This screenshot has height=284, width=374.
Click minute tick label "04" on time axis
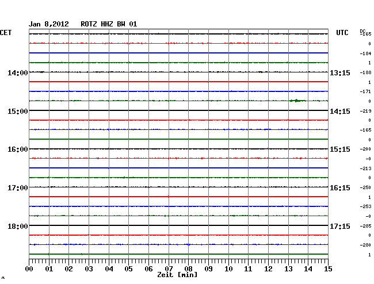tap(109, 269)
